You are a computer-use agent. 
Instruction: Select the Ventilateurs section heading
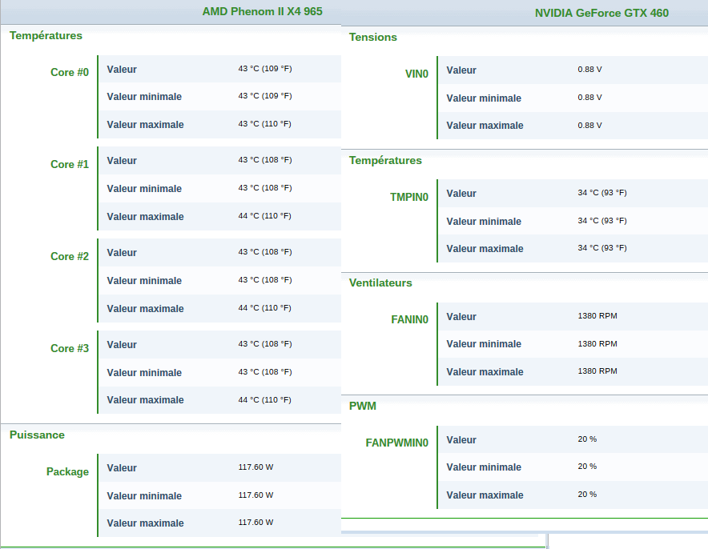pyautogui.click(x=380, y=283)
